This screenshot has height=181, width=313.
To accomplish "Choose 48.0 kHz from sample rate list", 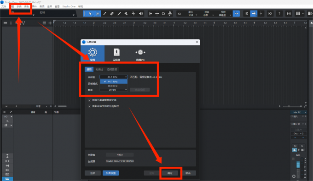I will point(114,86).
